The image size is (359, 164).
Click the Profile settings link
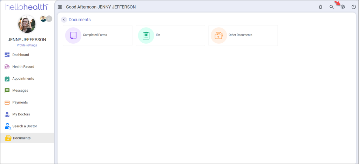coord(27,45)
